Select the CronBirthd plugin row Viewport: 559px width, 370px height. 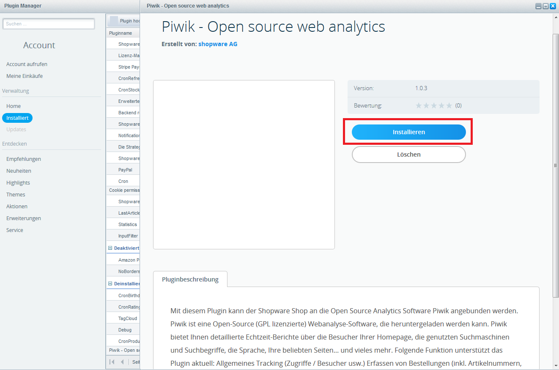pyautogui.click(x=123, y=295)
